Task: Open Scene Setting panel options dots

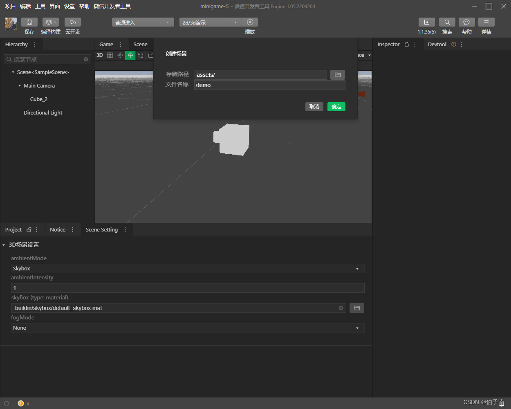Action: pyautogui.click(x=125, y=229)
